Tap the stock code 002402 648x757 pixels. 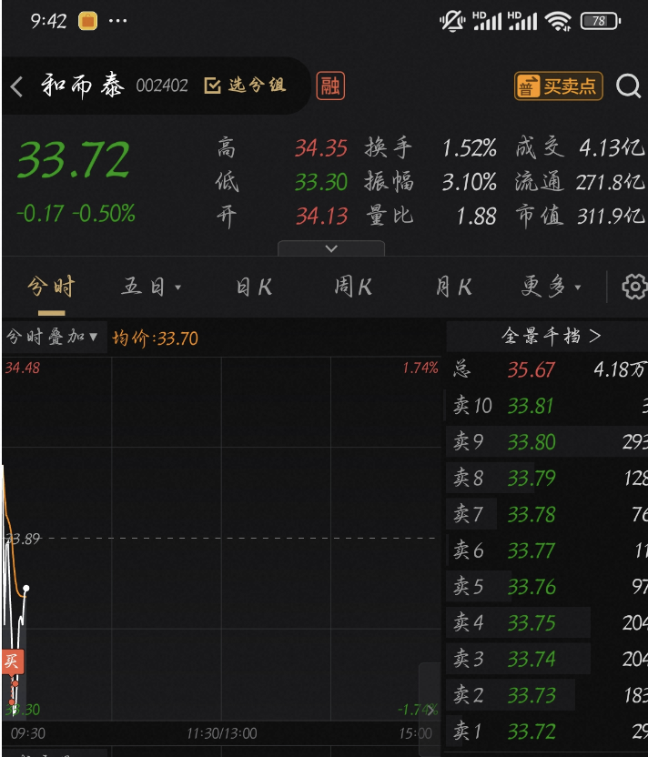coord(162,86)
